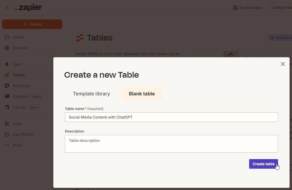The width and height of the screenshot is (292, 190).
Task: Open Explore apps in the header
Action: coord(248,8)
